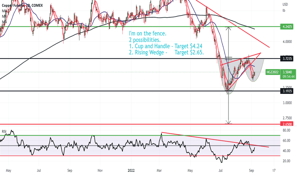Viewport: 297px width, 175px height.
Task: Click the RSI indicator label
Action: click(4, 131)
